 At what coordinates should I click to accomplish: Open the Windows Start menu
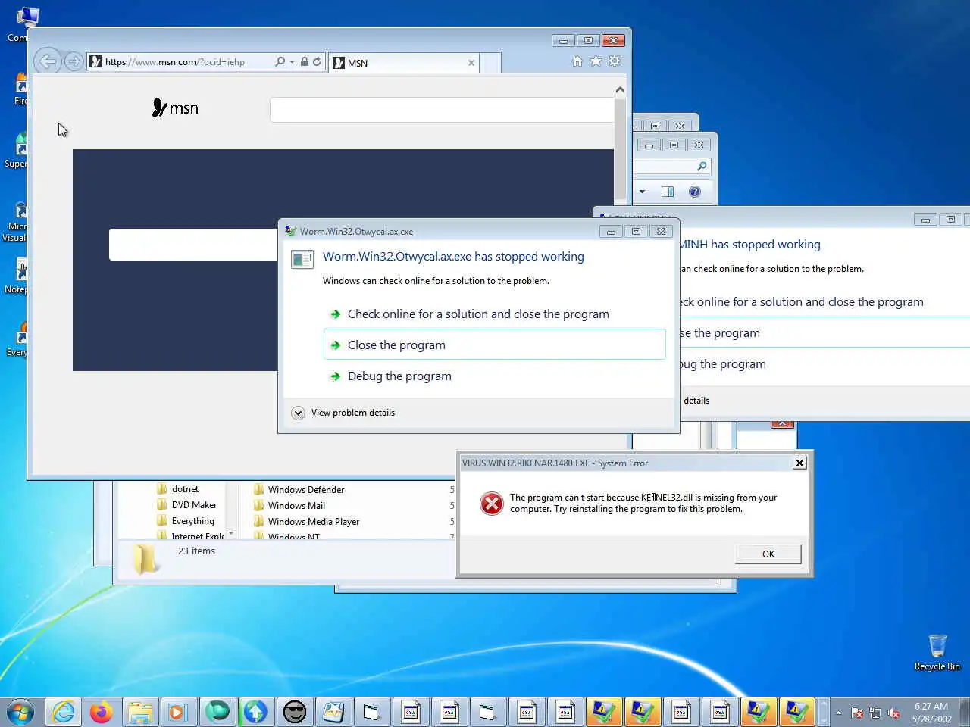point(20,712)
